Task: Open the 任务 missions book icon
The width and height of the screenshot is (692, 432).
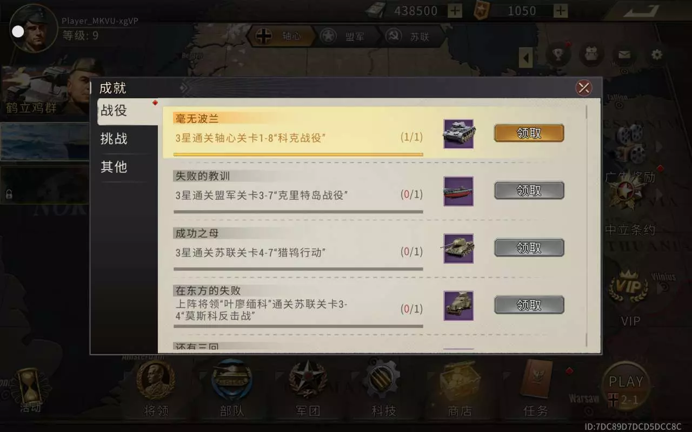Action: coord(536,389)
